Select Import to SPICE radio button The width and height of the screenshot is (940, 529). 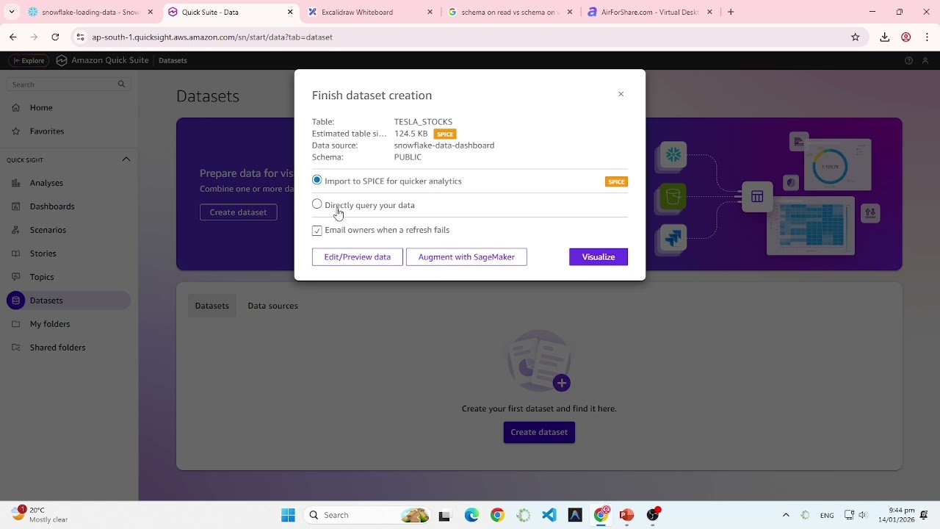(317, 180)
